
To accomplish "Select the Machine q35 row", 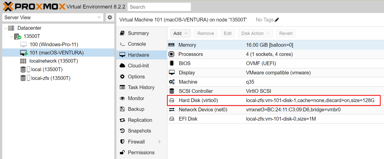I will coord(275,82).
